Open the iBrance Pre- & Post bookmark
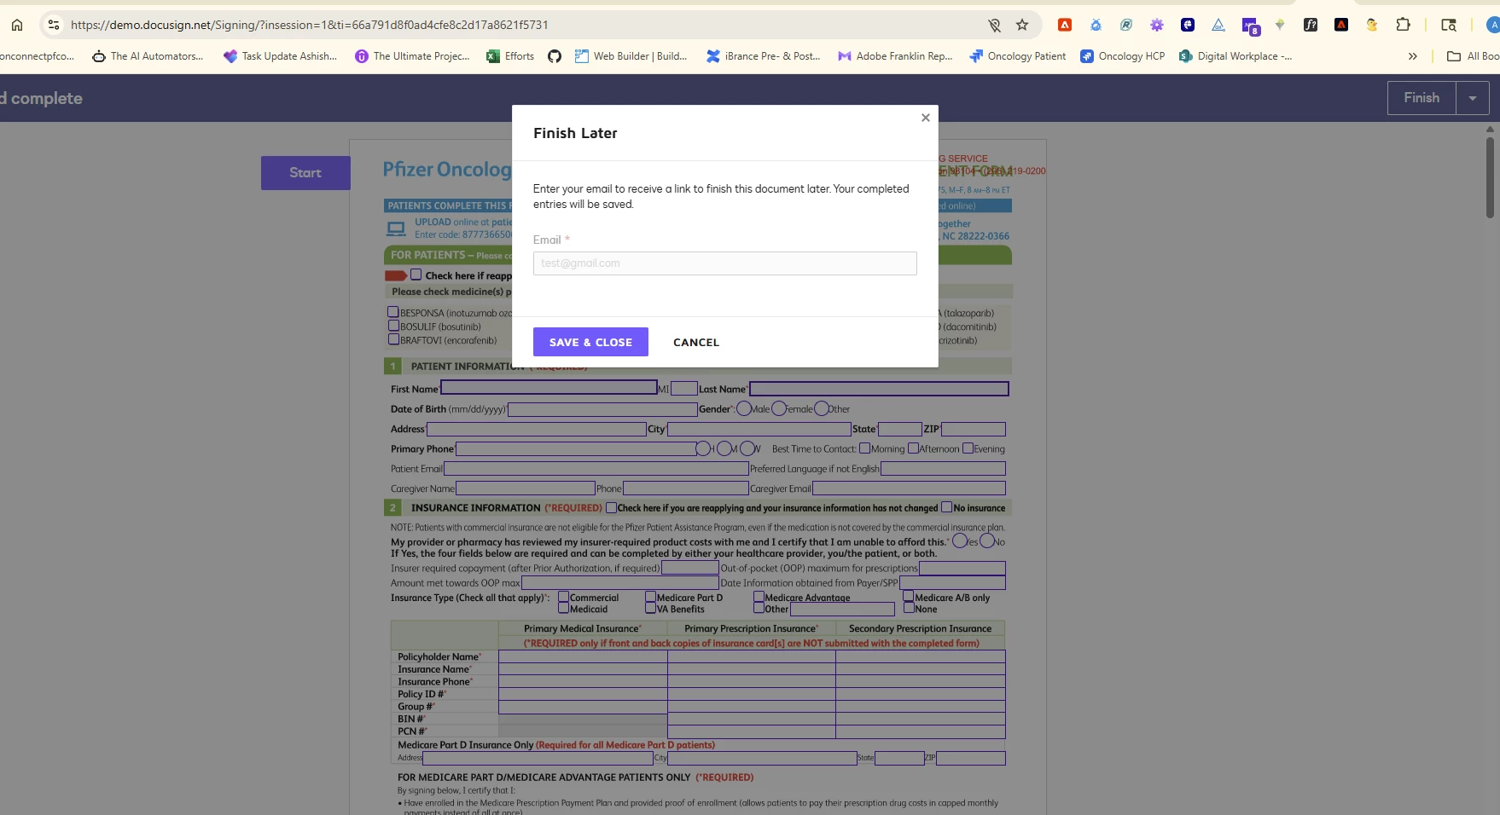This screenshot has height=815, width=1500. 763,56
